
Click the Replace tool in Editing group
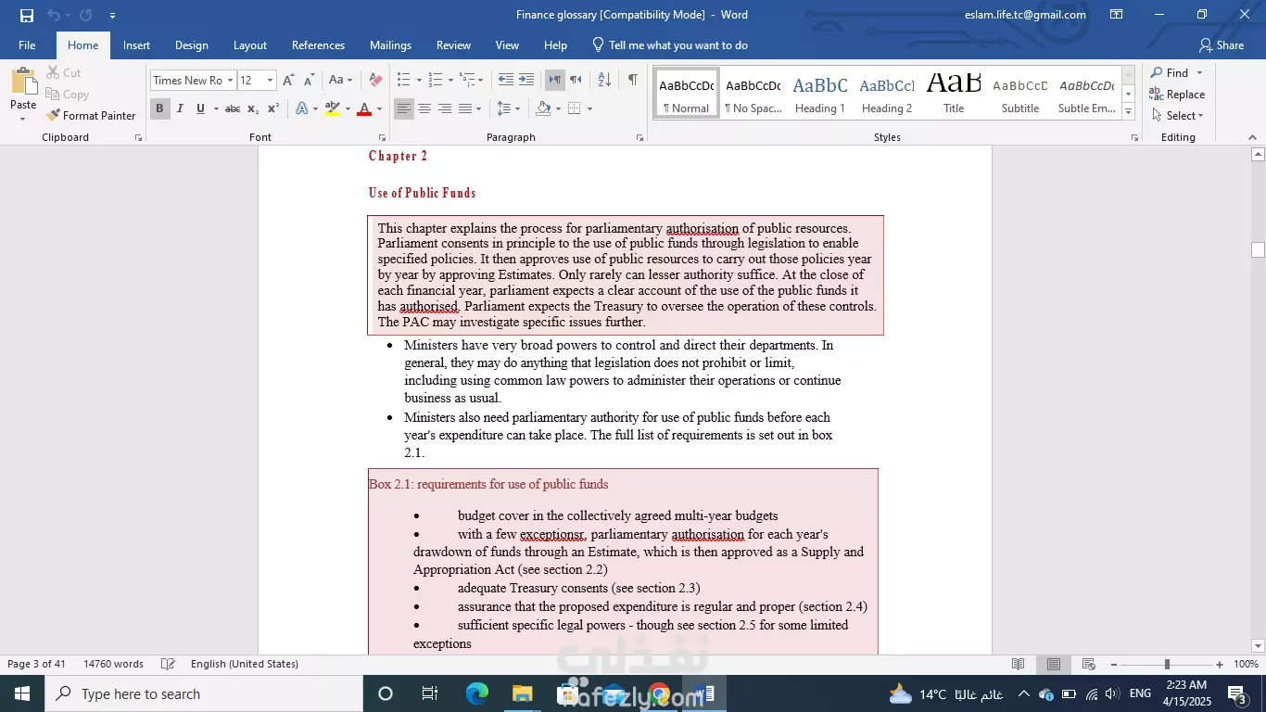point(1177,95)
